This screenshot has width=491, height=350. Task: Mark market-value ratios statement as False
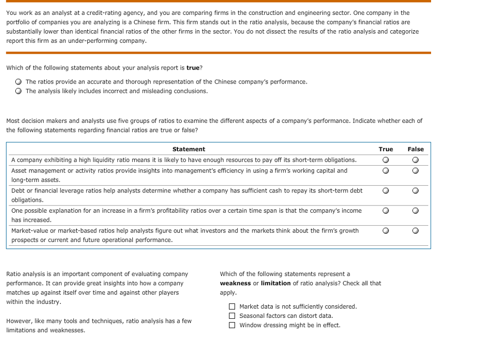[x=415, y=231]
